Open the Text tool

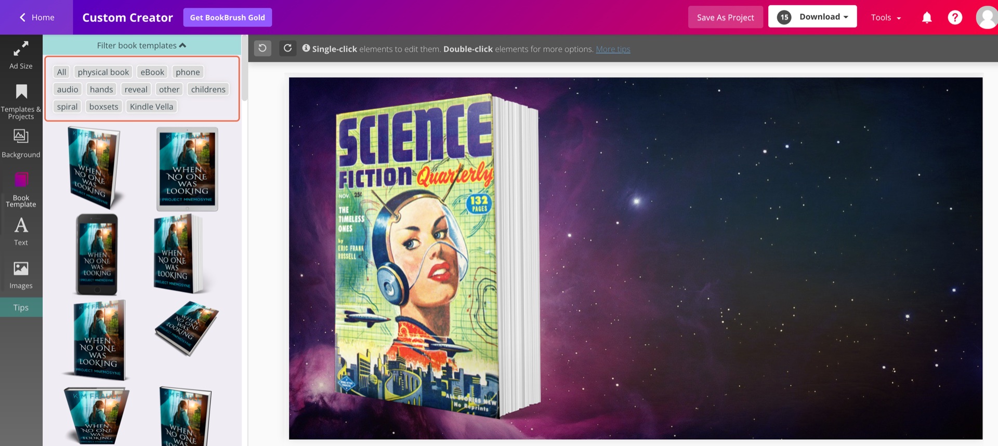point(21,232)
